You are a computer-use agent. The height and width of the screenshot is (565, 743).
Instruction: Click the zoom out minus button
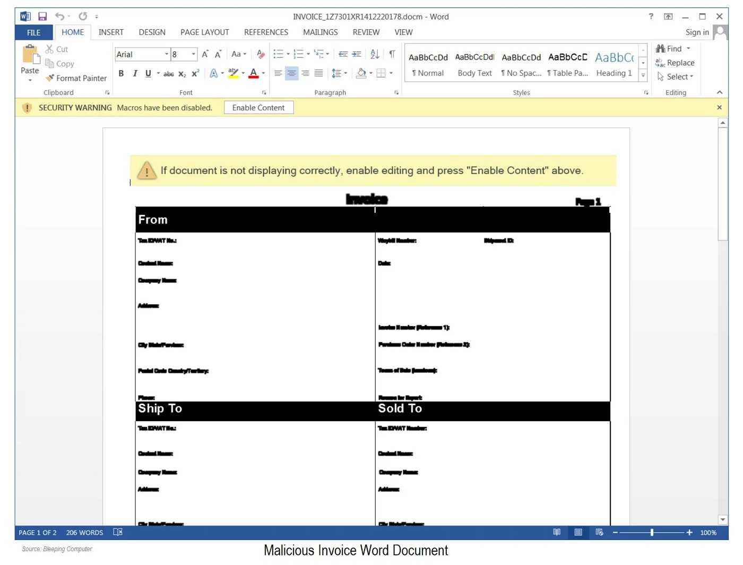615,532
